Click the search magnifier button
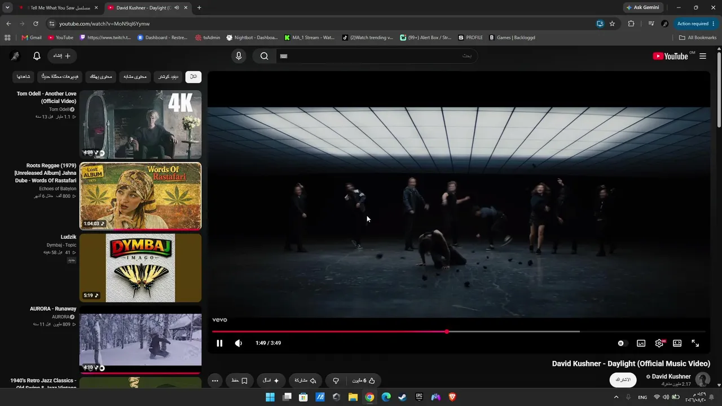The width and height of the screenshot is (722, 406). point(264,56)
